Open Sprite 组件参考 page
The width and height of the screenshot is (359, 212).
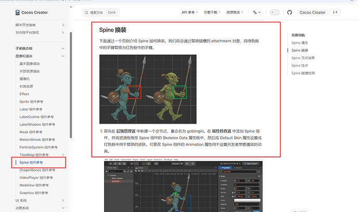pyautogui.click(x=31, y=101)
